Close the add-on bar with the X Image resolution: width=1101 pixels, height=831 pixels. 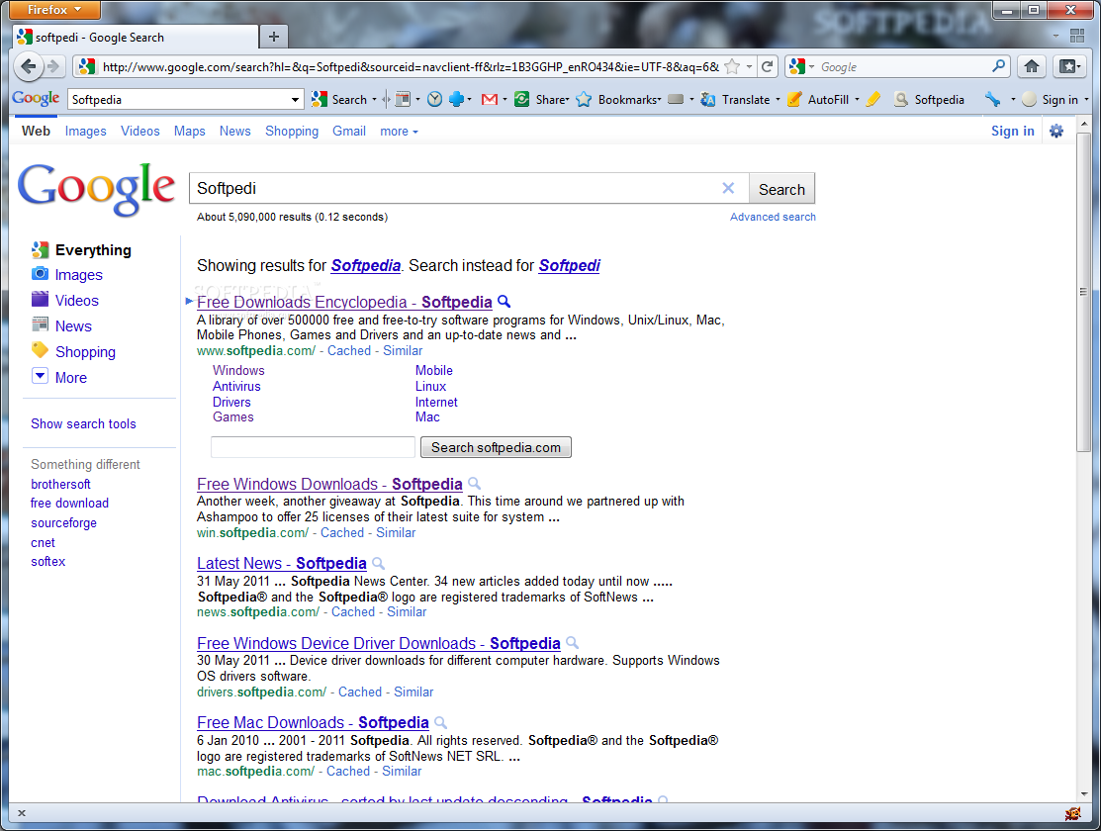point(22,813)
